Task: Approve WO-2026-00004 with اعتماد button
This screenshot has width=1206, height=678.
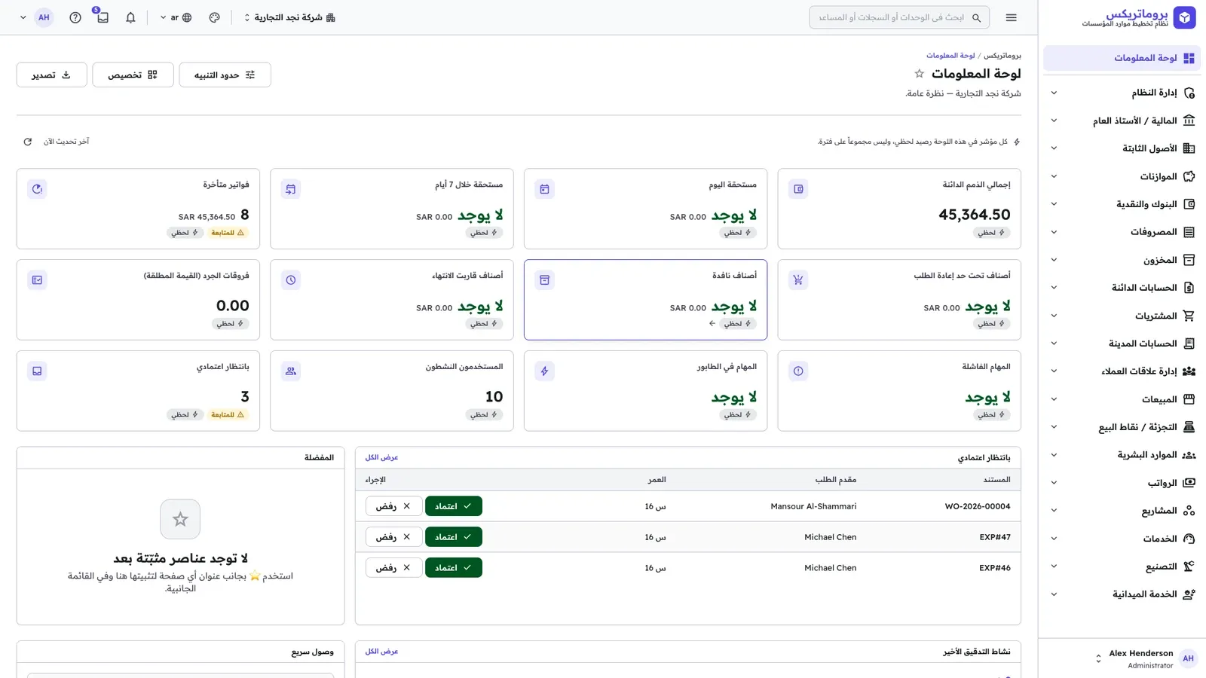Action: 453,506
